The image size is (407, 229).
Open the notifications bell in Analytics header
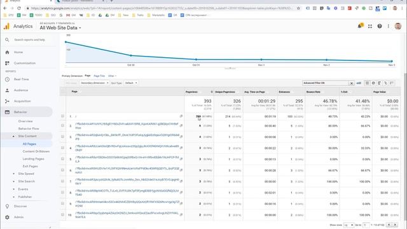361,26
